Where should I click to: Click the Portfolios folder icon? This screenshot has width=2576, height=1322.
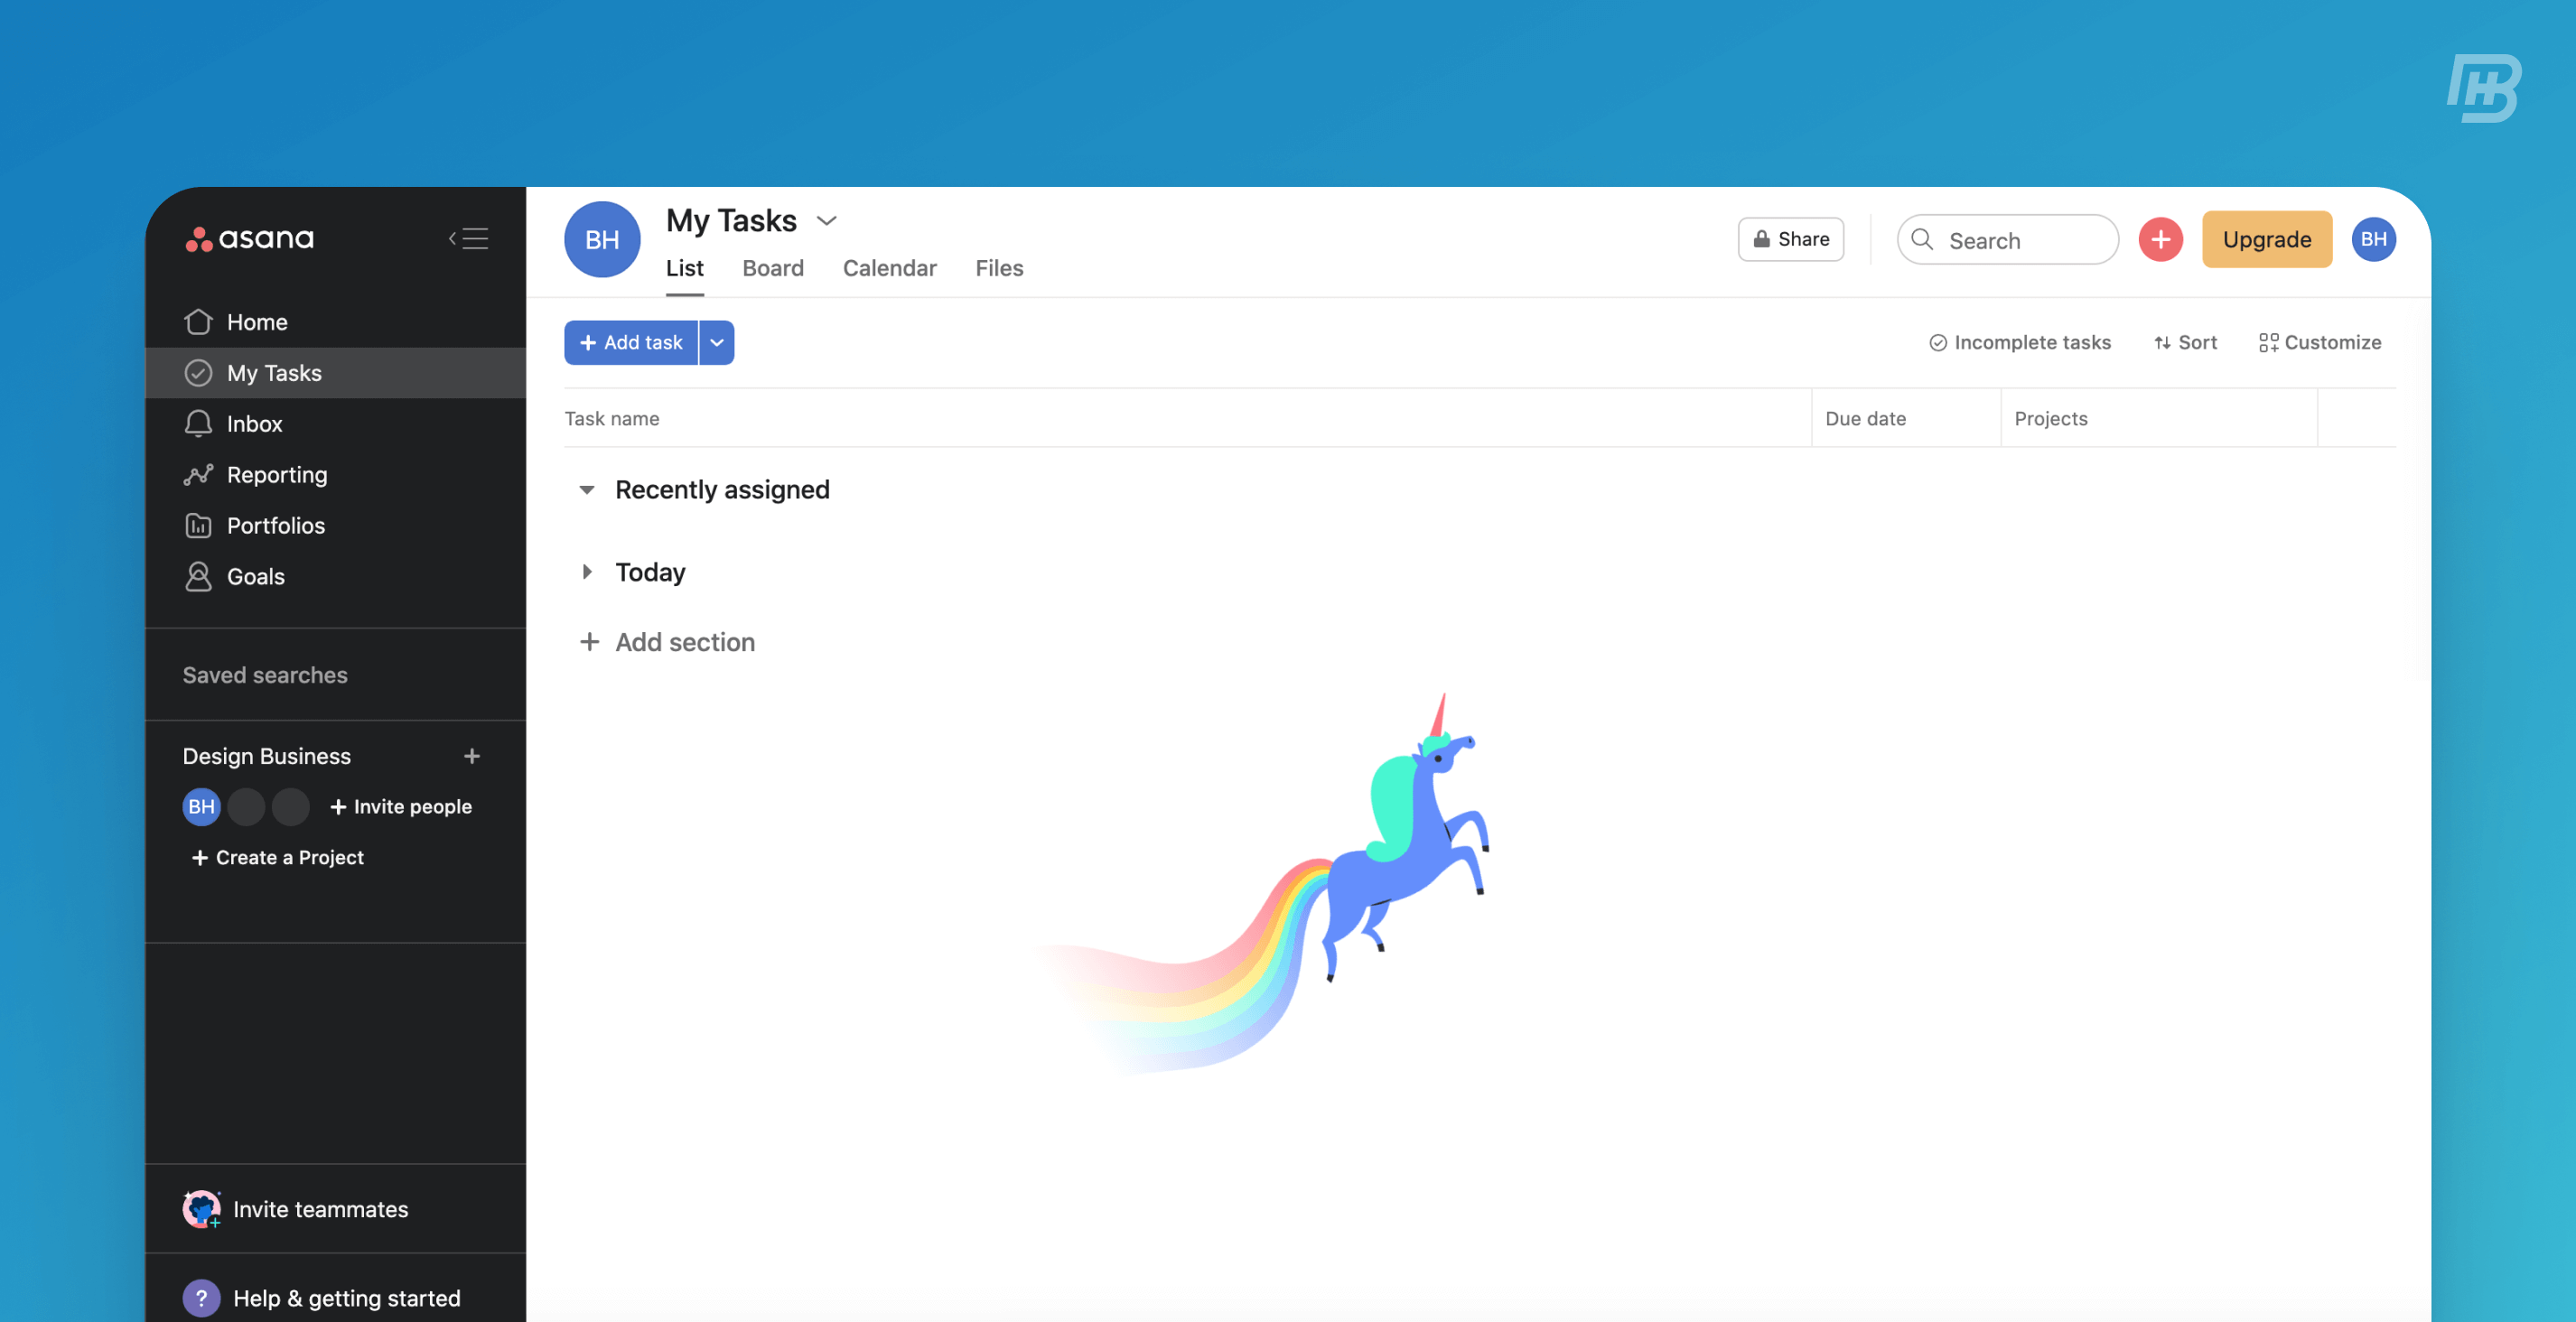pyautogui.click(x=198, y=525)
